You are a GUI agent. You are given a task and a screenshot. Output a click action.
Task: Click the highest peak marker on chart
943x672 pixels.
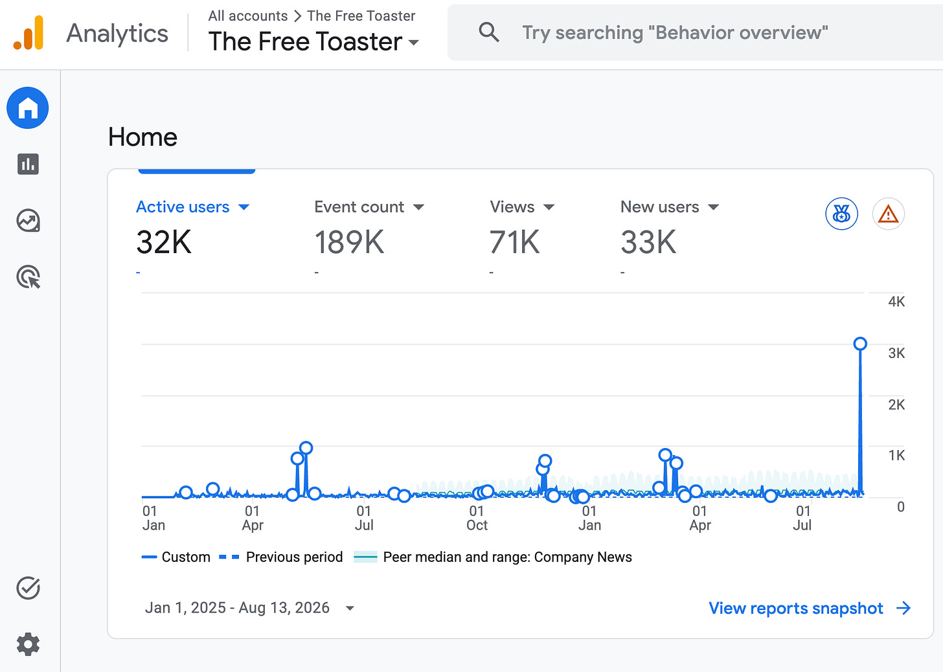860,344
